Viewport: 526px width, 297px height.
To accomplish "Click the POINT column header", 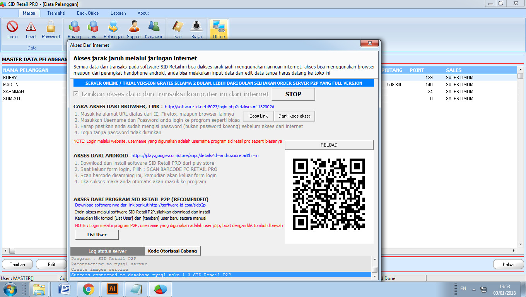I will click(417, 70).
